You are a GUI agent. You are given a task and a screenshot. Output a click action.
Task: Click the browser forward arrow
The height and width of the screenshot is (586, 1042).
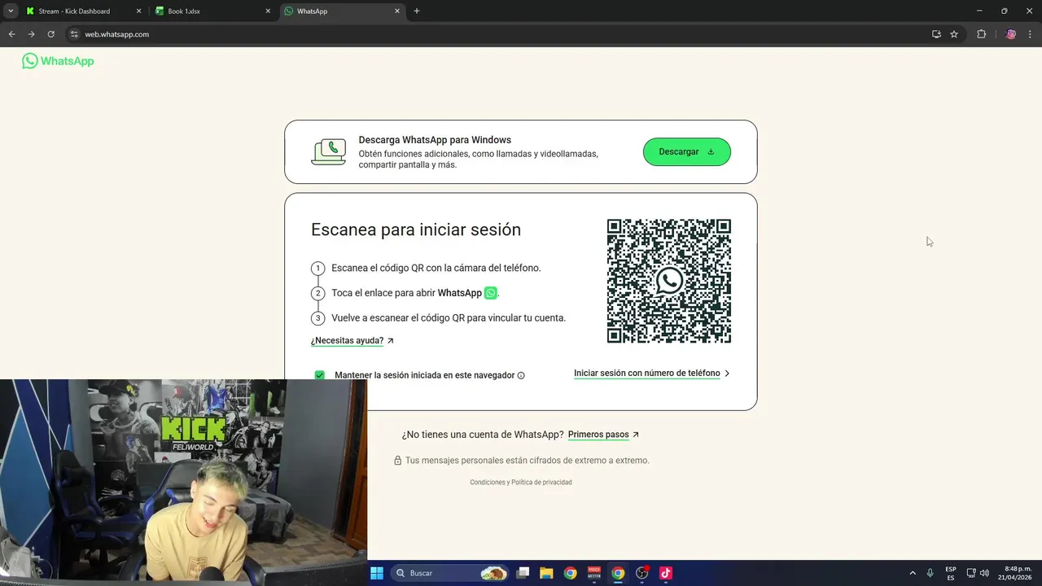[x=31, y=34]
